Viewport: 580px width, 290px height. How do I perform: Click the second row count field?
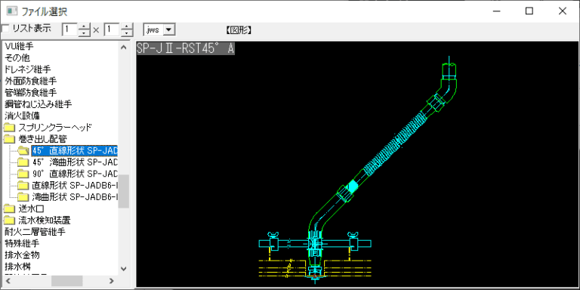pos(113,29)
